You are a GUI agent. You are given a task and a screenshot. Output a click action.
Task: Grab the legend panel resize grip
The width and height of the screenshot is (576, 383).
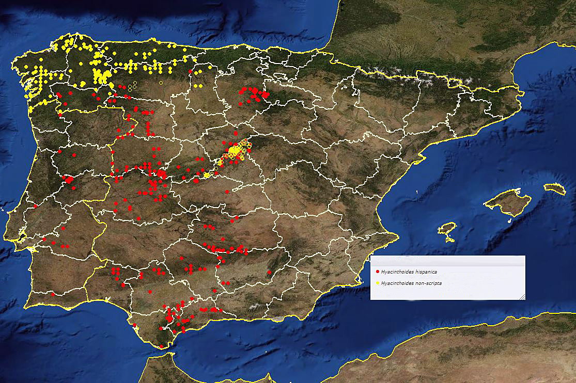[522, 296]
